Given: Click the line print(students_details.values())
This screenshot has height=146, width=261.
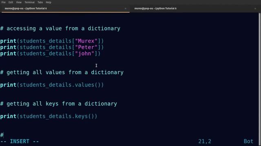Looking at the screenshot, I should [x=52, y=85].
